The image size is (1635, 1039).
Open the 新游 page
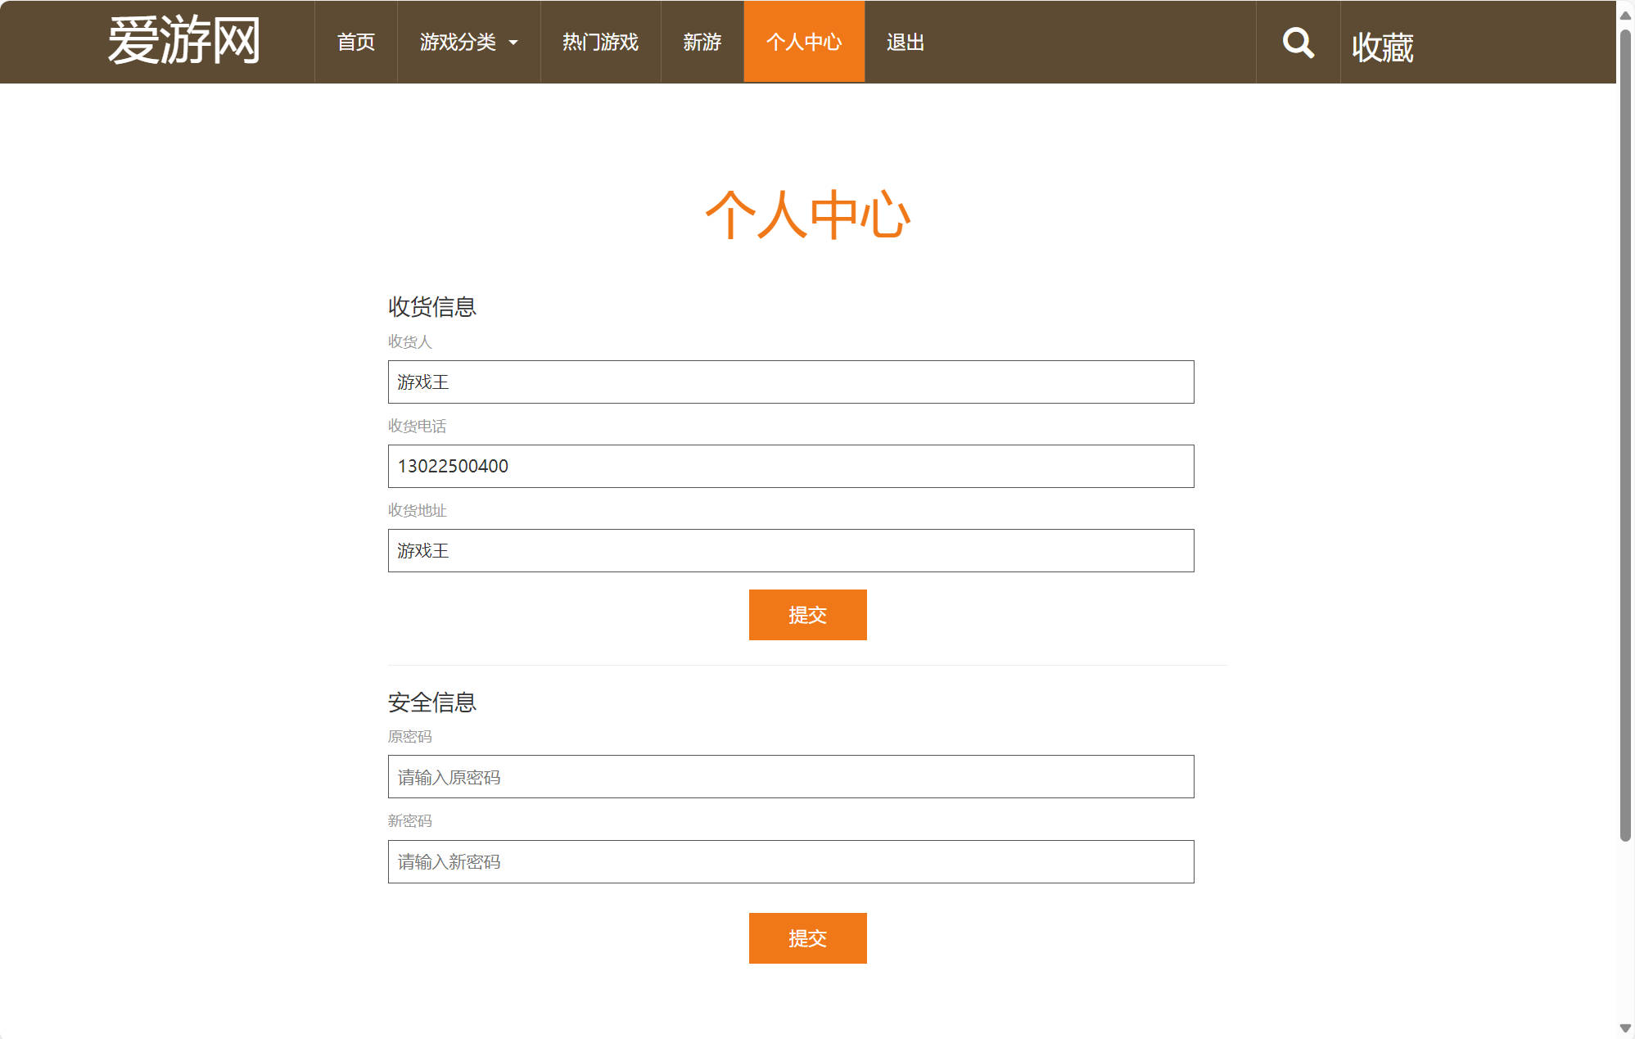701,42
